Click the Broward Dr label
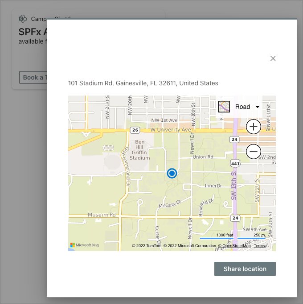303x304 pixels. (x=206, y=207)
